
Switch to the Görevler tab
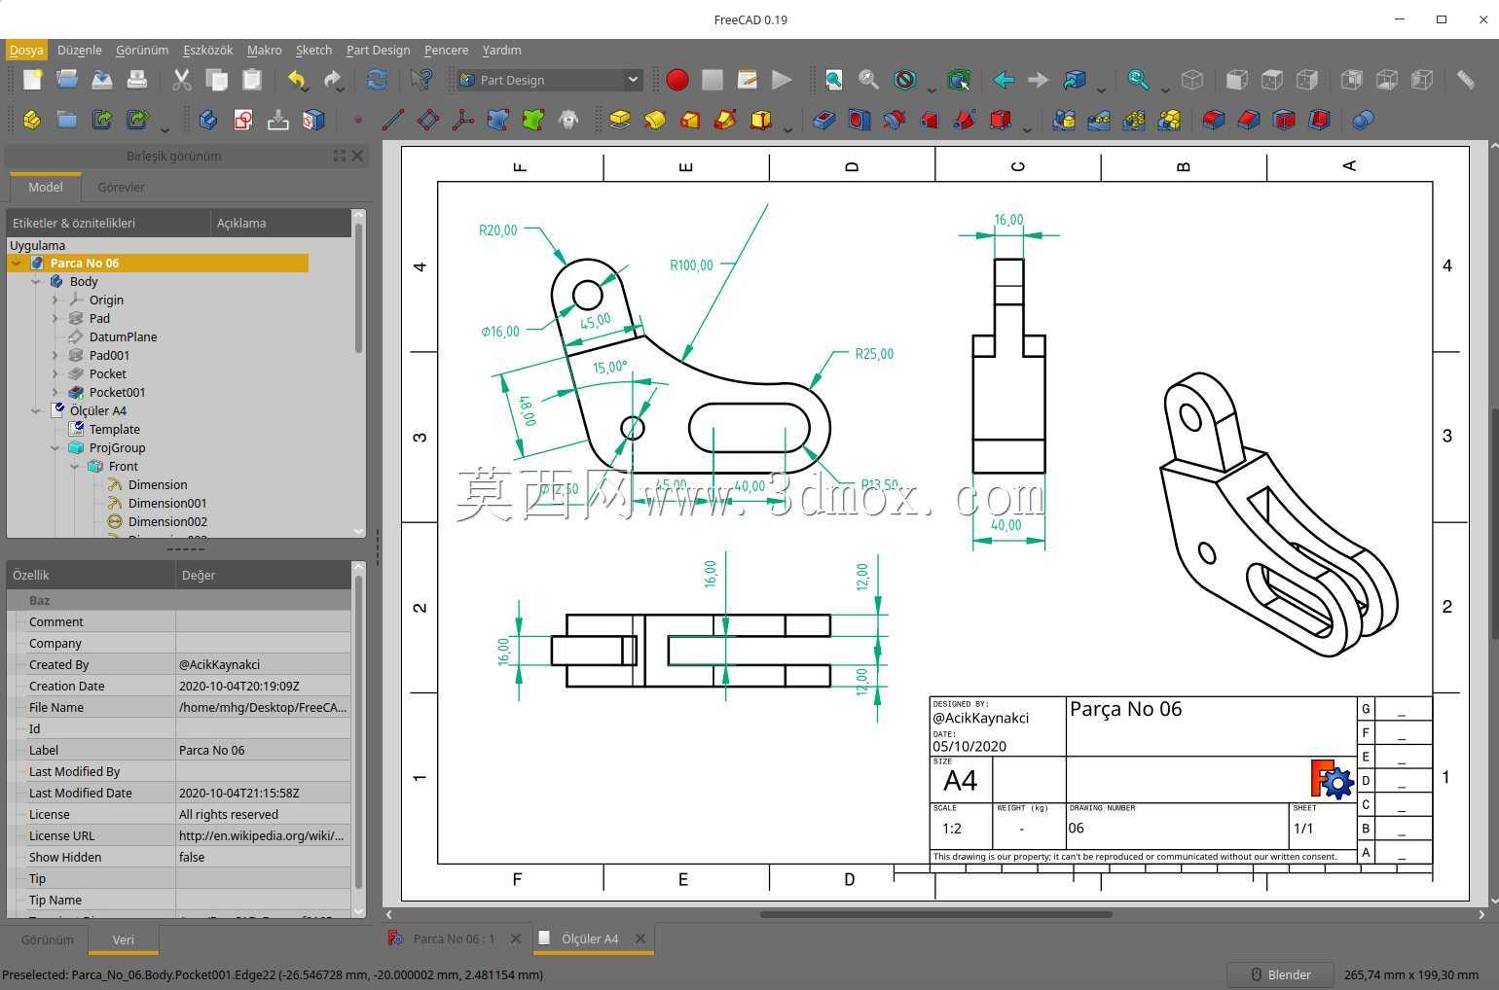pyautogui.click(x=121, y=187)
